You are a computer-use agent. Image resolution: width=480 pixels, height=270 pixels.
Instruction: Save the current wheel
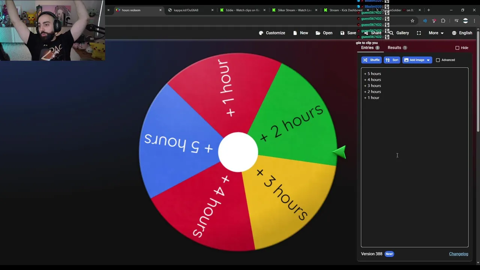point(348,33)
